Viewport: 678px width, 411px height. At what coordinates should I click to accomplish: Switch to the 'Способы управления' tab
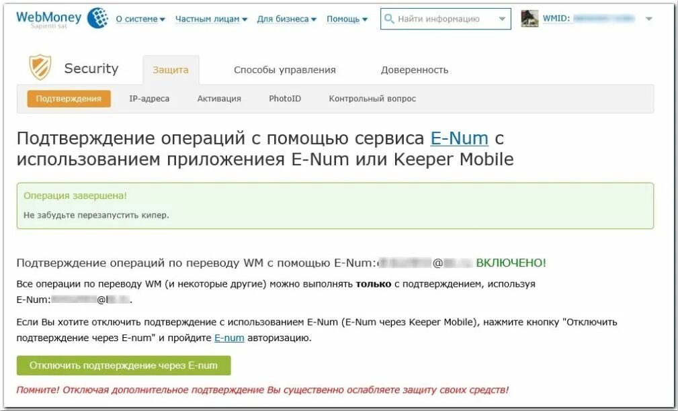coord(284,70)
